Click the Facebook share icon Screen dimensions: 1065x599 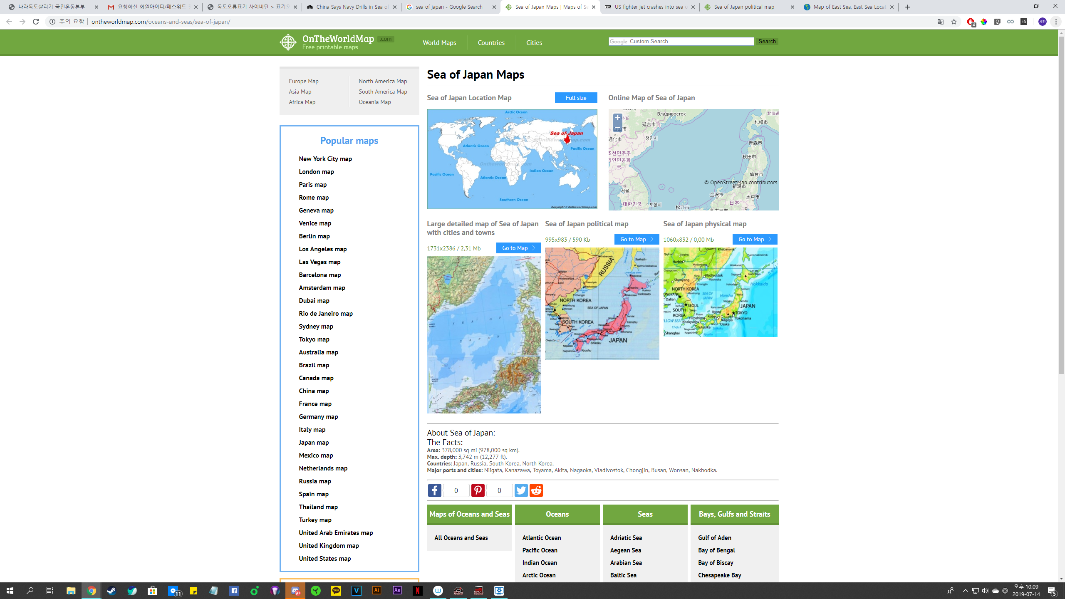[x=434, y=490]
